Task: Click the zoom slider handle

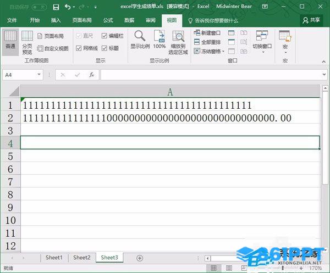Action: (x=283, y=268)
